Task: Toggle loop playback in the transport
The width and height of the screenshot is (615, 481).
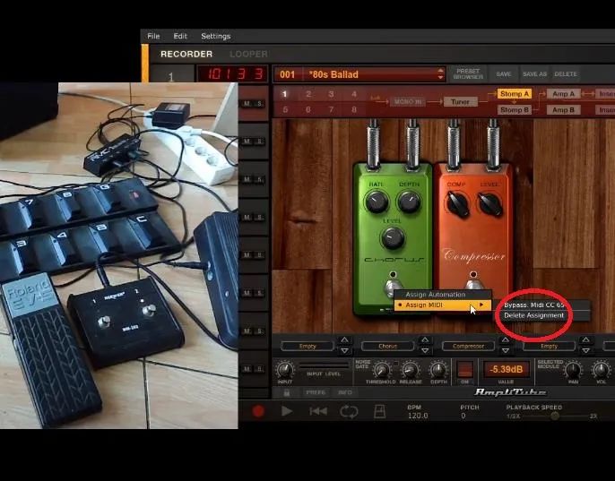Action: coord(349,411)
